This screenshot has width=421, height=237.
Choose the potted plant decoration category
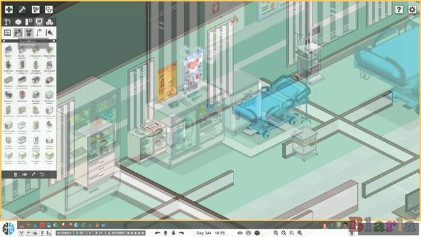click(28, 33)
